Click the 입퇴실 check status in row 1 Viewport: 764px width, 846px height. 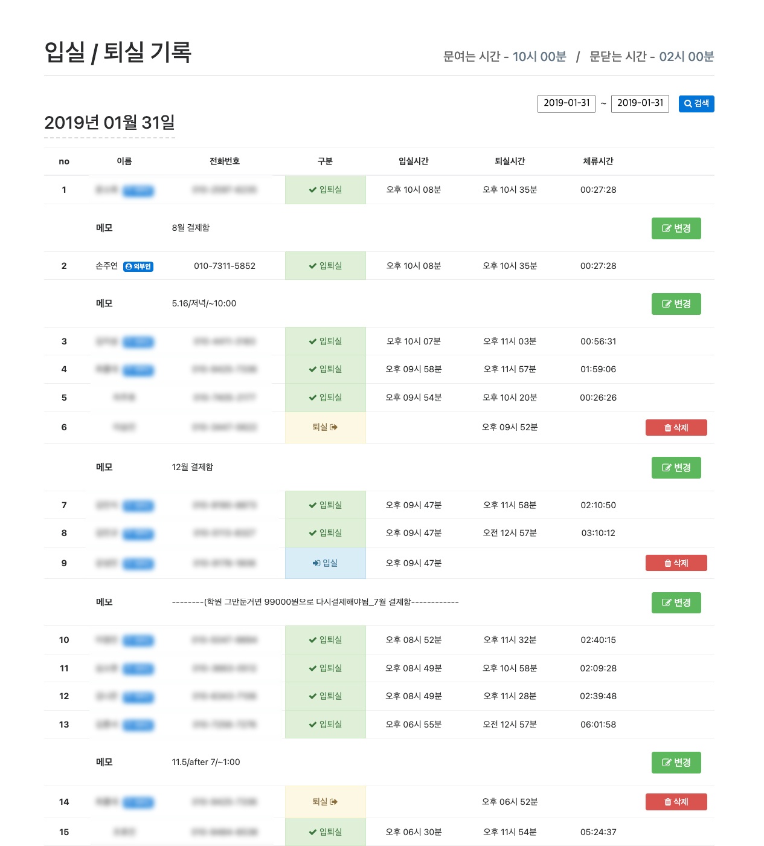tap(325, 190)
